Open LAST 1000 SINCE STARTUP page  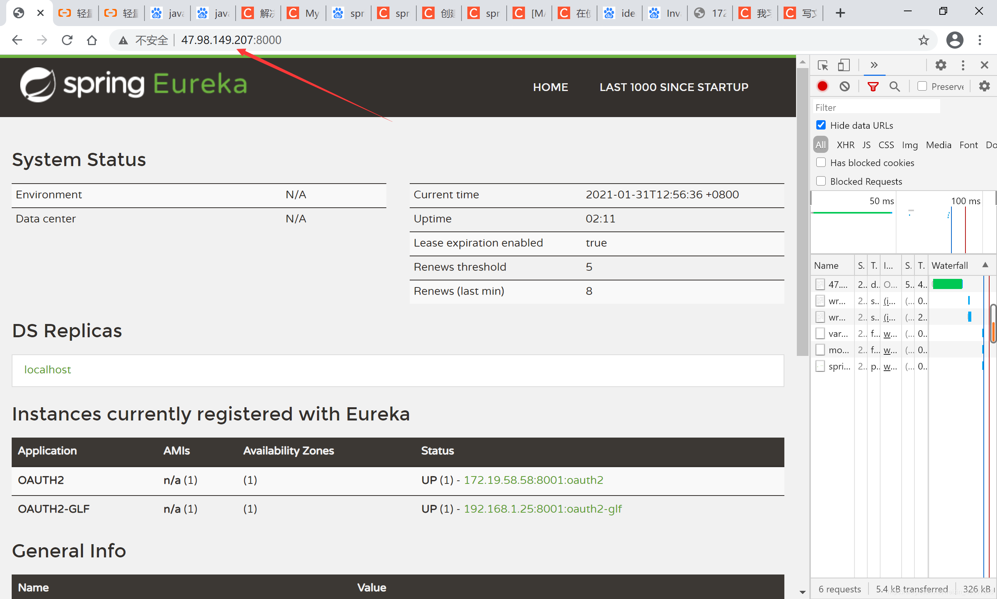pyautogui.click(x=674, y=87)
